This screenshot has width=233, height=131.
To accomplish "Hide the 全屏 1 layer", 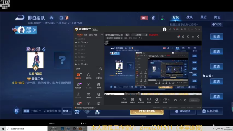I will (x=76, y=64).
